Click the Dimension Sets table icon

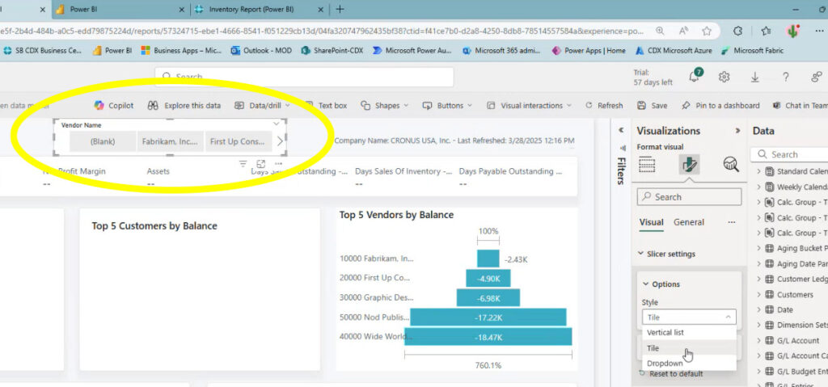tap(769, 326)
